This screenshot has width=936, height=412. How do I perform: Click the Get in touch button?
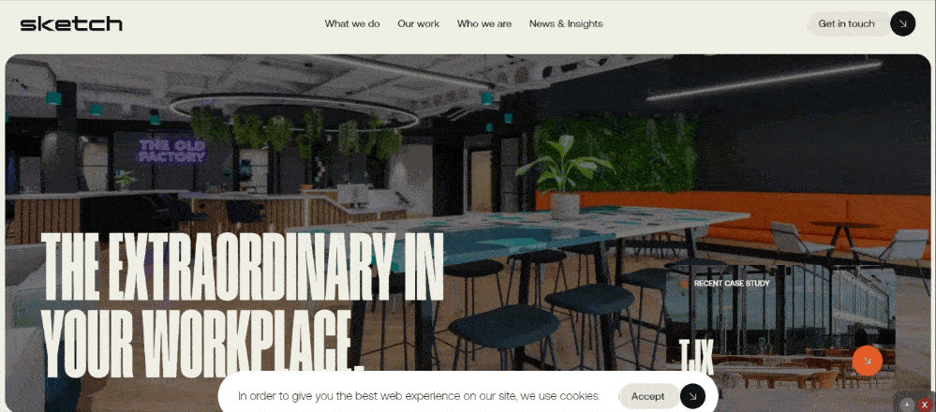coord(846,23)
